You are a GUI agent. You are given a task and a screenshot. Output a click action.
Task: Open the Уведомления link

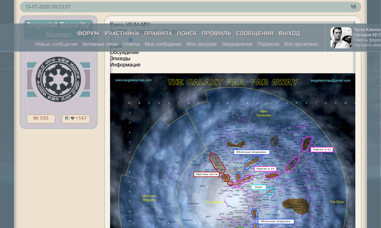pyautogui.click(x=237, y=44)
